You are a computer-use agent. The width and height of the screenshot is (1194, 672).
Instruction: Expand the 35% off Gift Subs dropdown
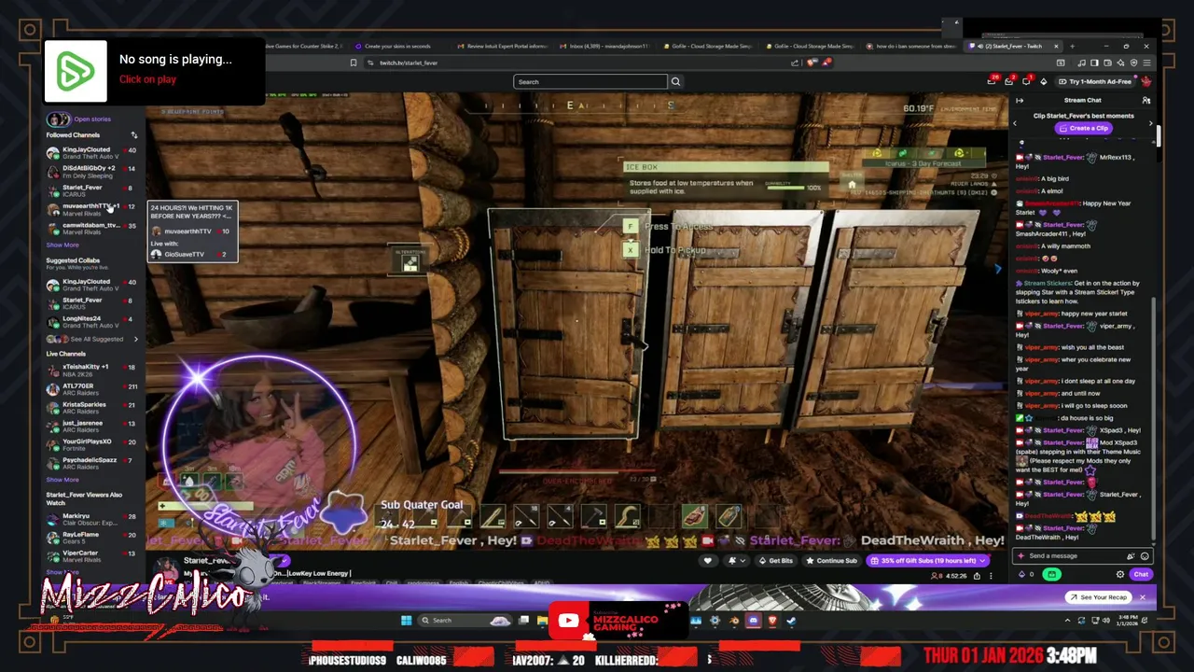982,561
